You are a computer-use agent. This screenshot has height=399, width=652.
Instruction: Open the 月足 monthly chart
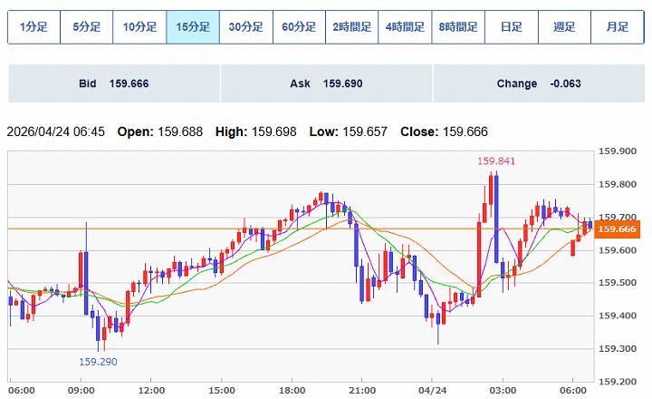pos(617,27)
